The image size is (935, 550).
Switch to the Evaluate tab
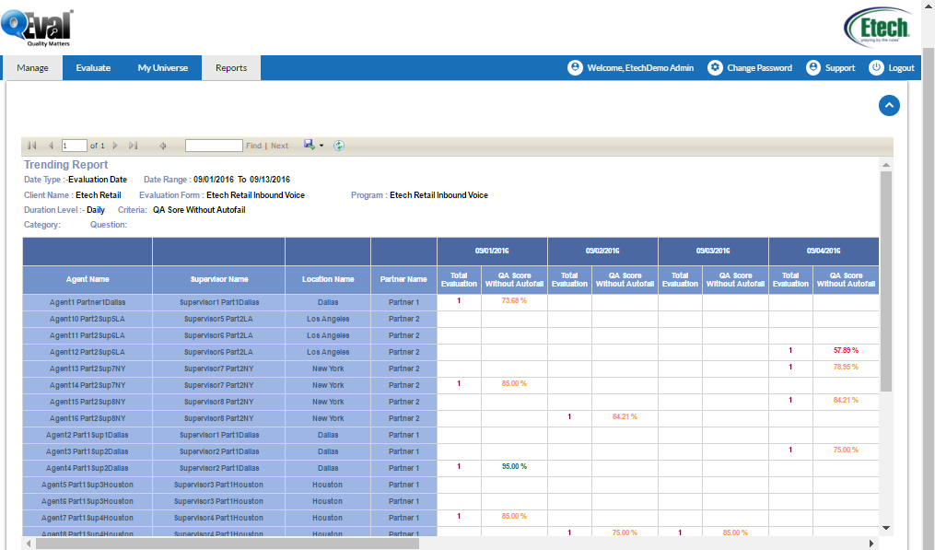[x=93, y=68]
